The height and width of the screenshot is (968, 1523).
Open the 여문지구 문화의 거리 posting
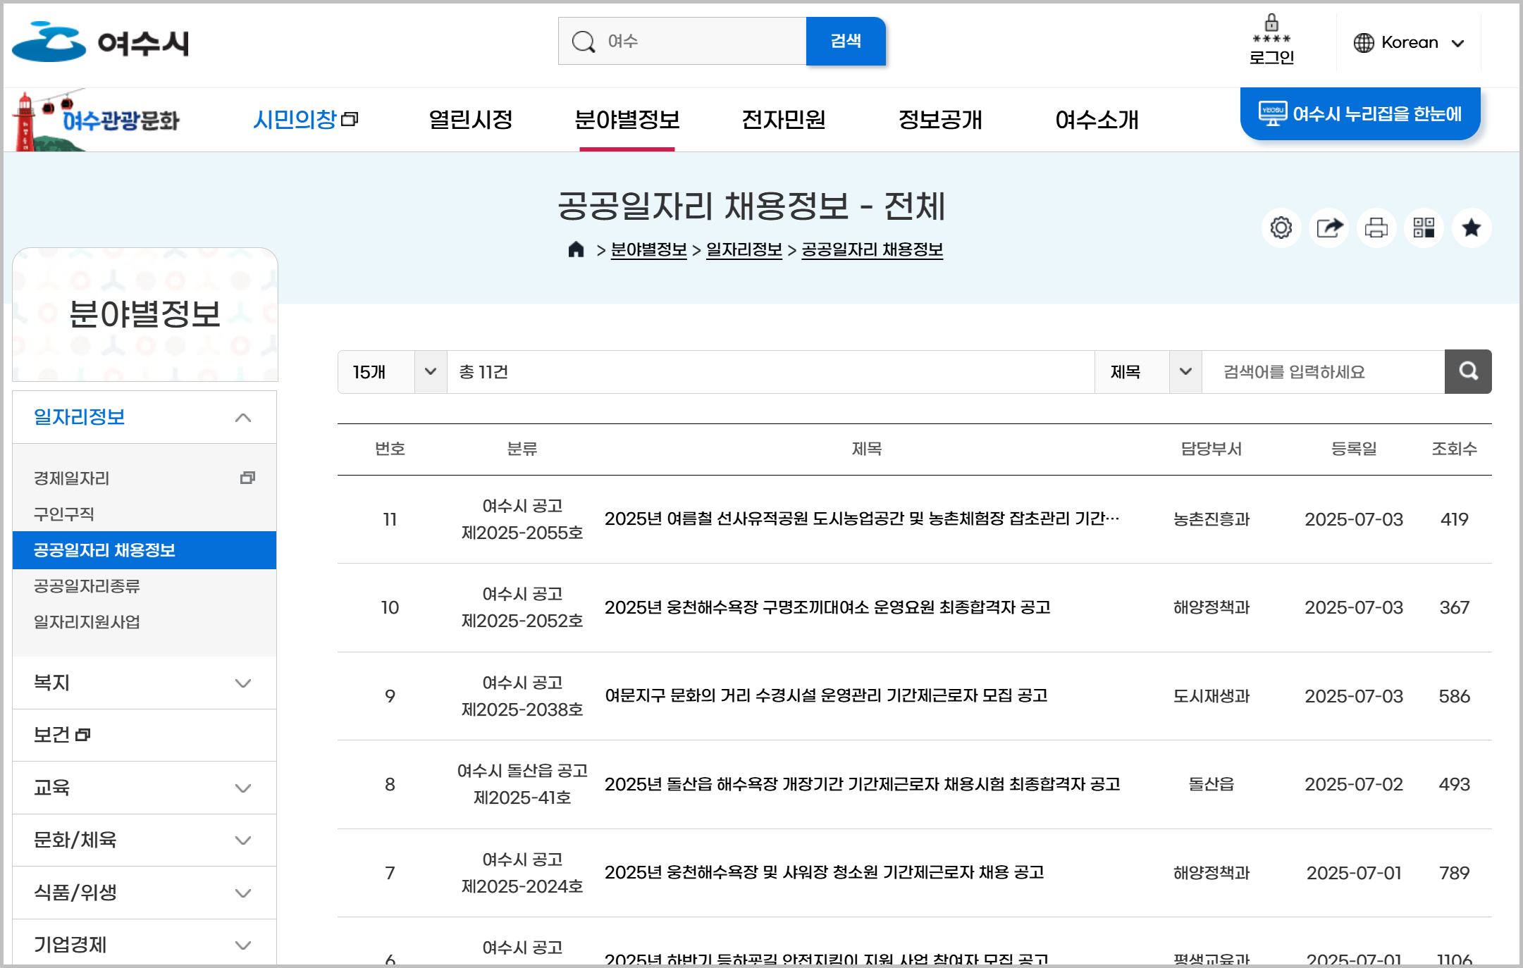coord(825,696)
